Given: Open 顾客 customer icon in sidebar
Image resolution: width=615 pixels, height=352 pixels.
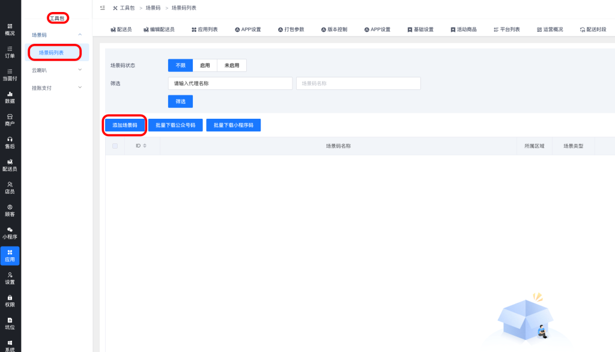Looking at the screenshot, I should (x=10, y=210).
